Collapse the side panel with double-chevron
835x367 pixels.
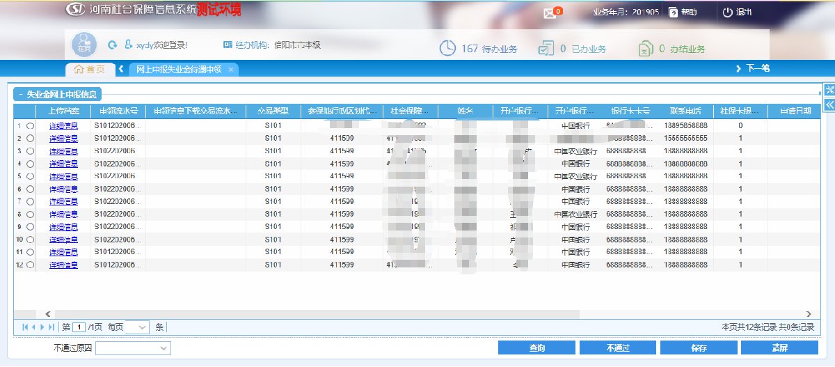(x=829, y=104)
